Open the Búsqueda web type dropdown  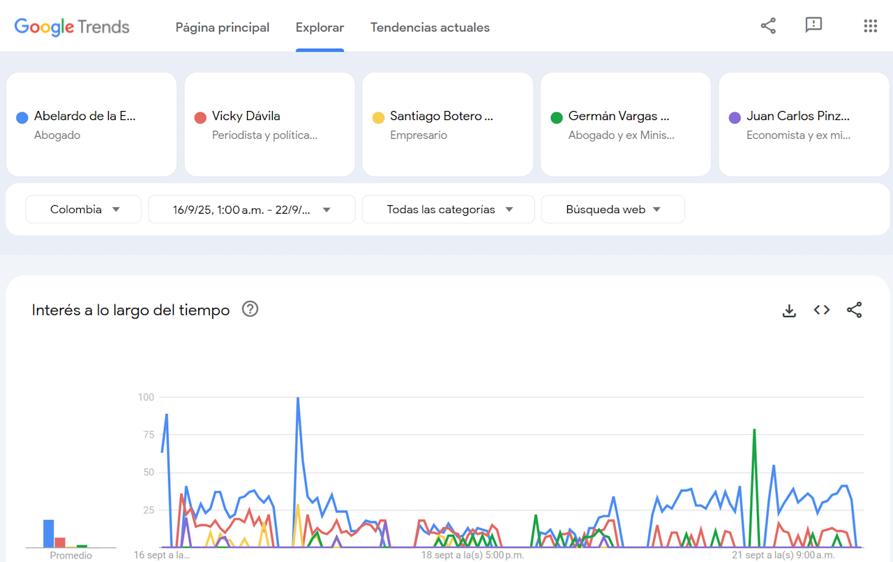(613, 209)
